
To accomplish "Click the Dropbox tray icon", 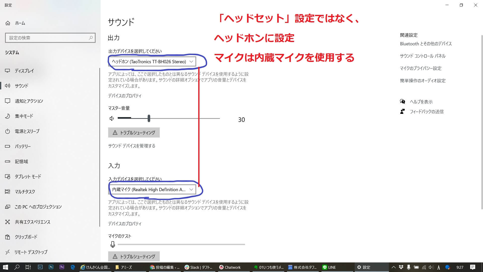I will (x=401, y=267).
